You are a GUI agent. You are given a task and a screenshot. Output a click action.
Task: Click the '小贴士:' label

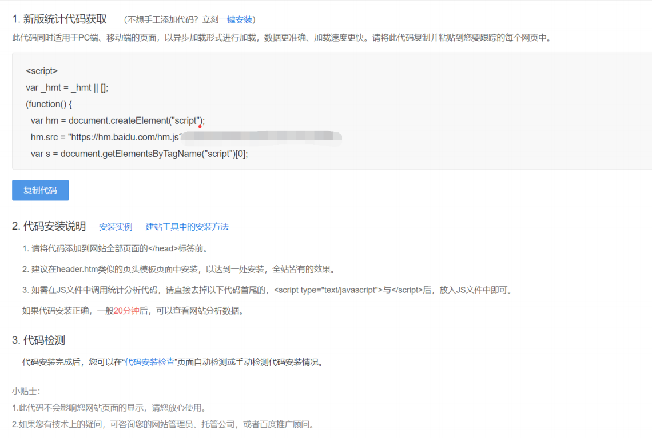pos(26,391)
